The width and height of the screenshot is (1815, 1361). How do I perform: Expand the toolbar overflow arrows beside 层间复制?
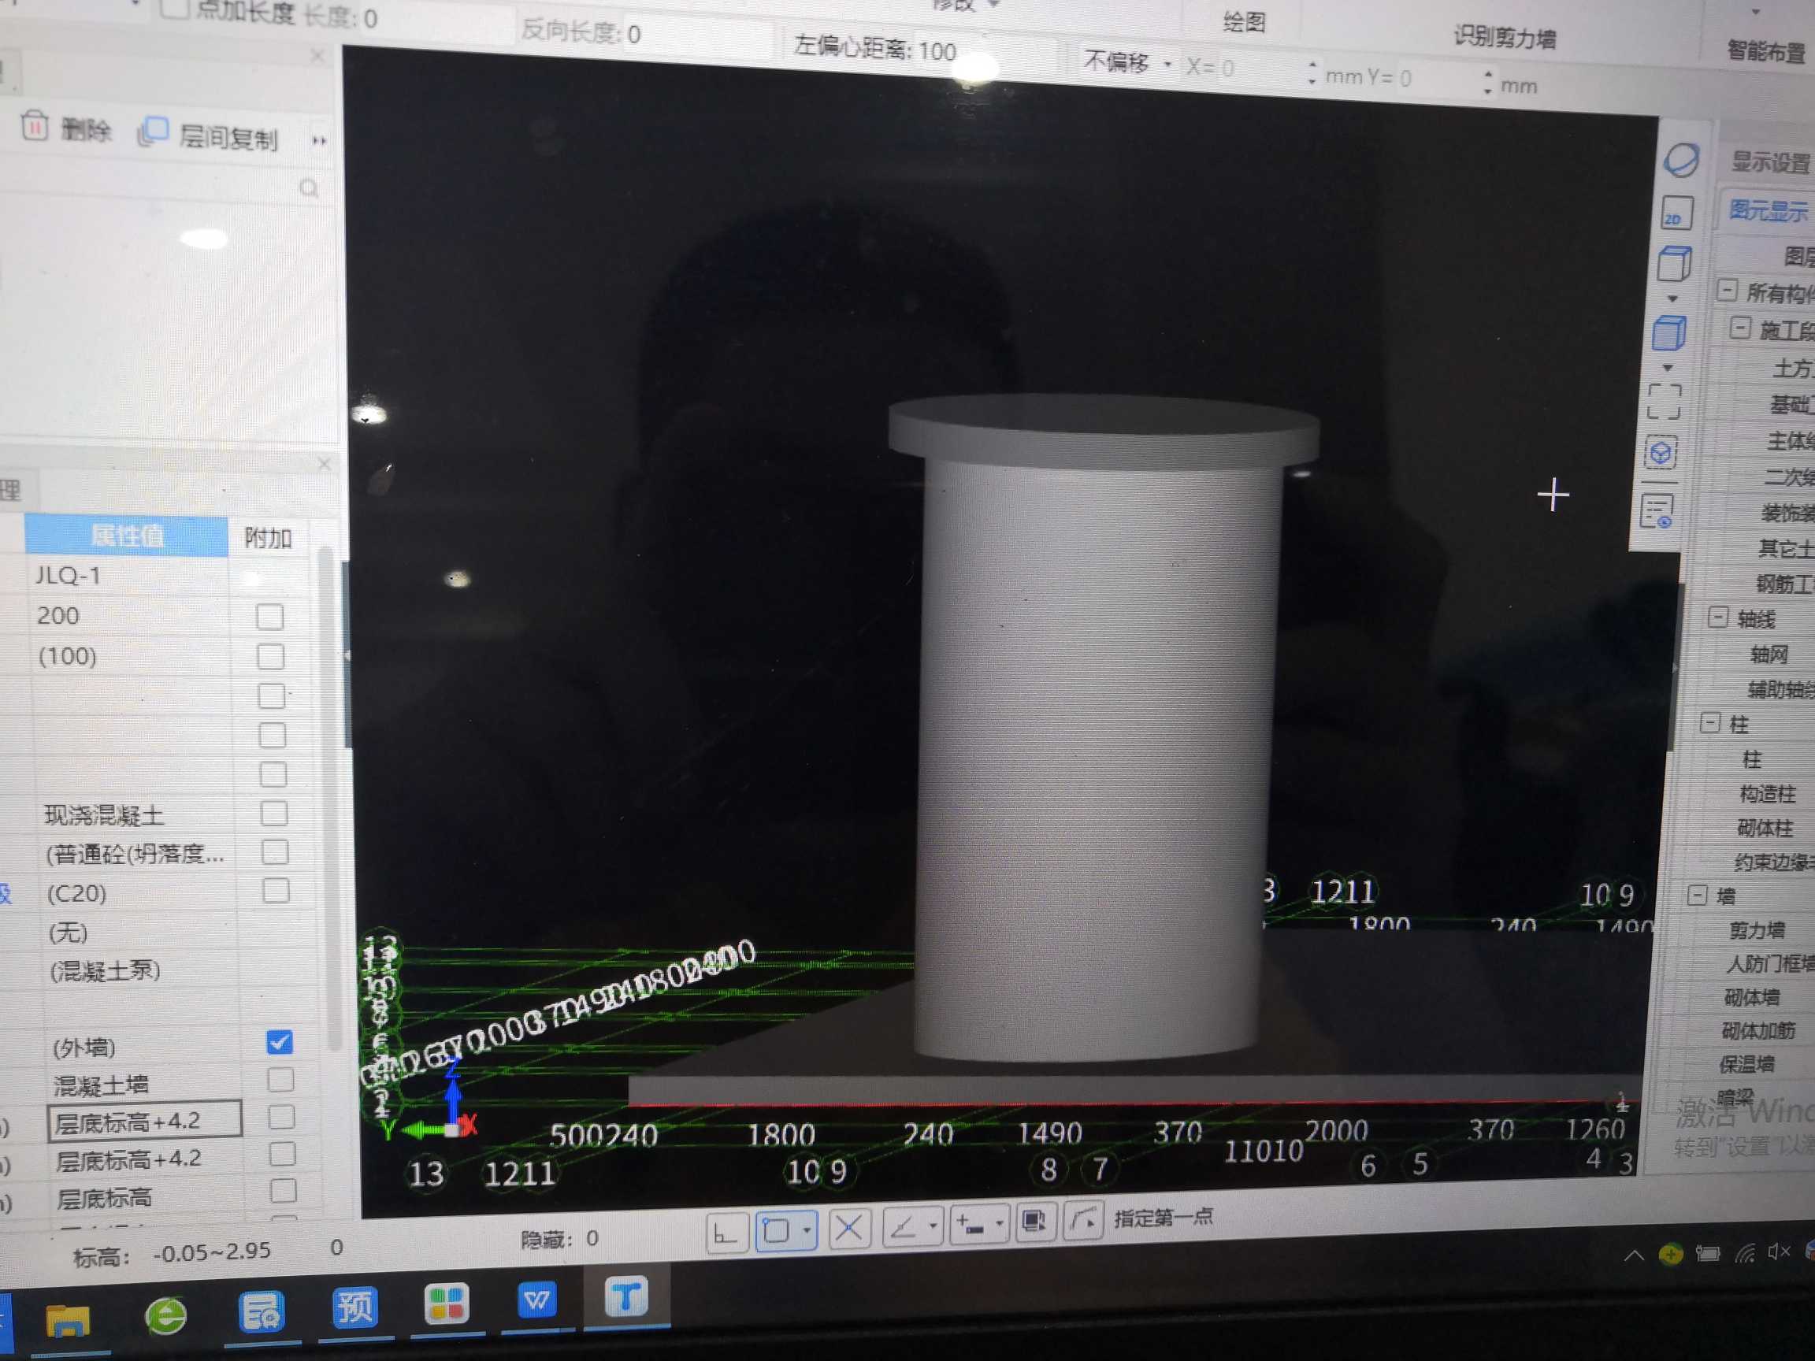coord(319,141)
